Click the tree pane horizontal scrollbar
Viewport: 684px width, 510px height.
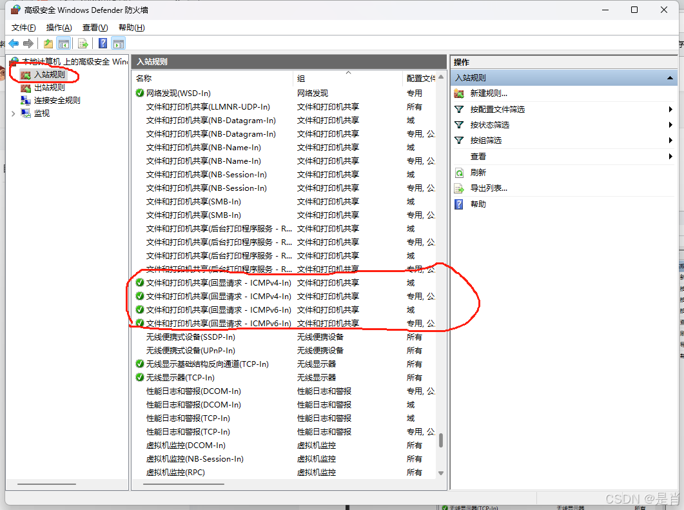pyautogui.click(x=46, y=484)
